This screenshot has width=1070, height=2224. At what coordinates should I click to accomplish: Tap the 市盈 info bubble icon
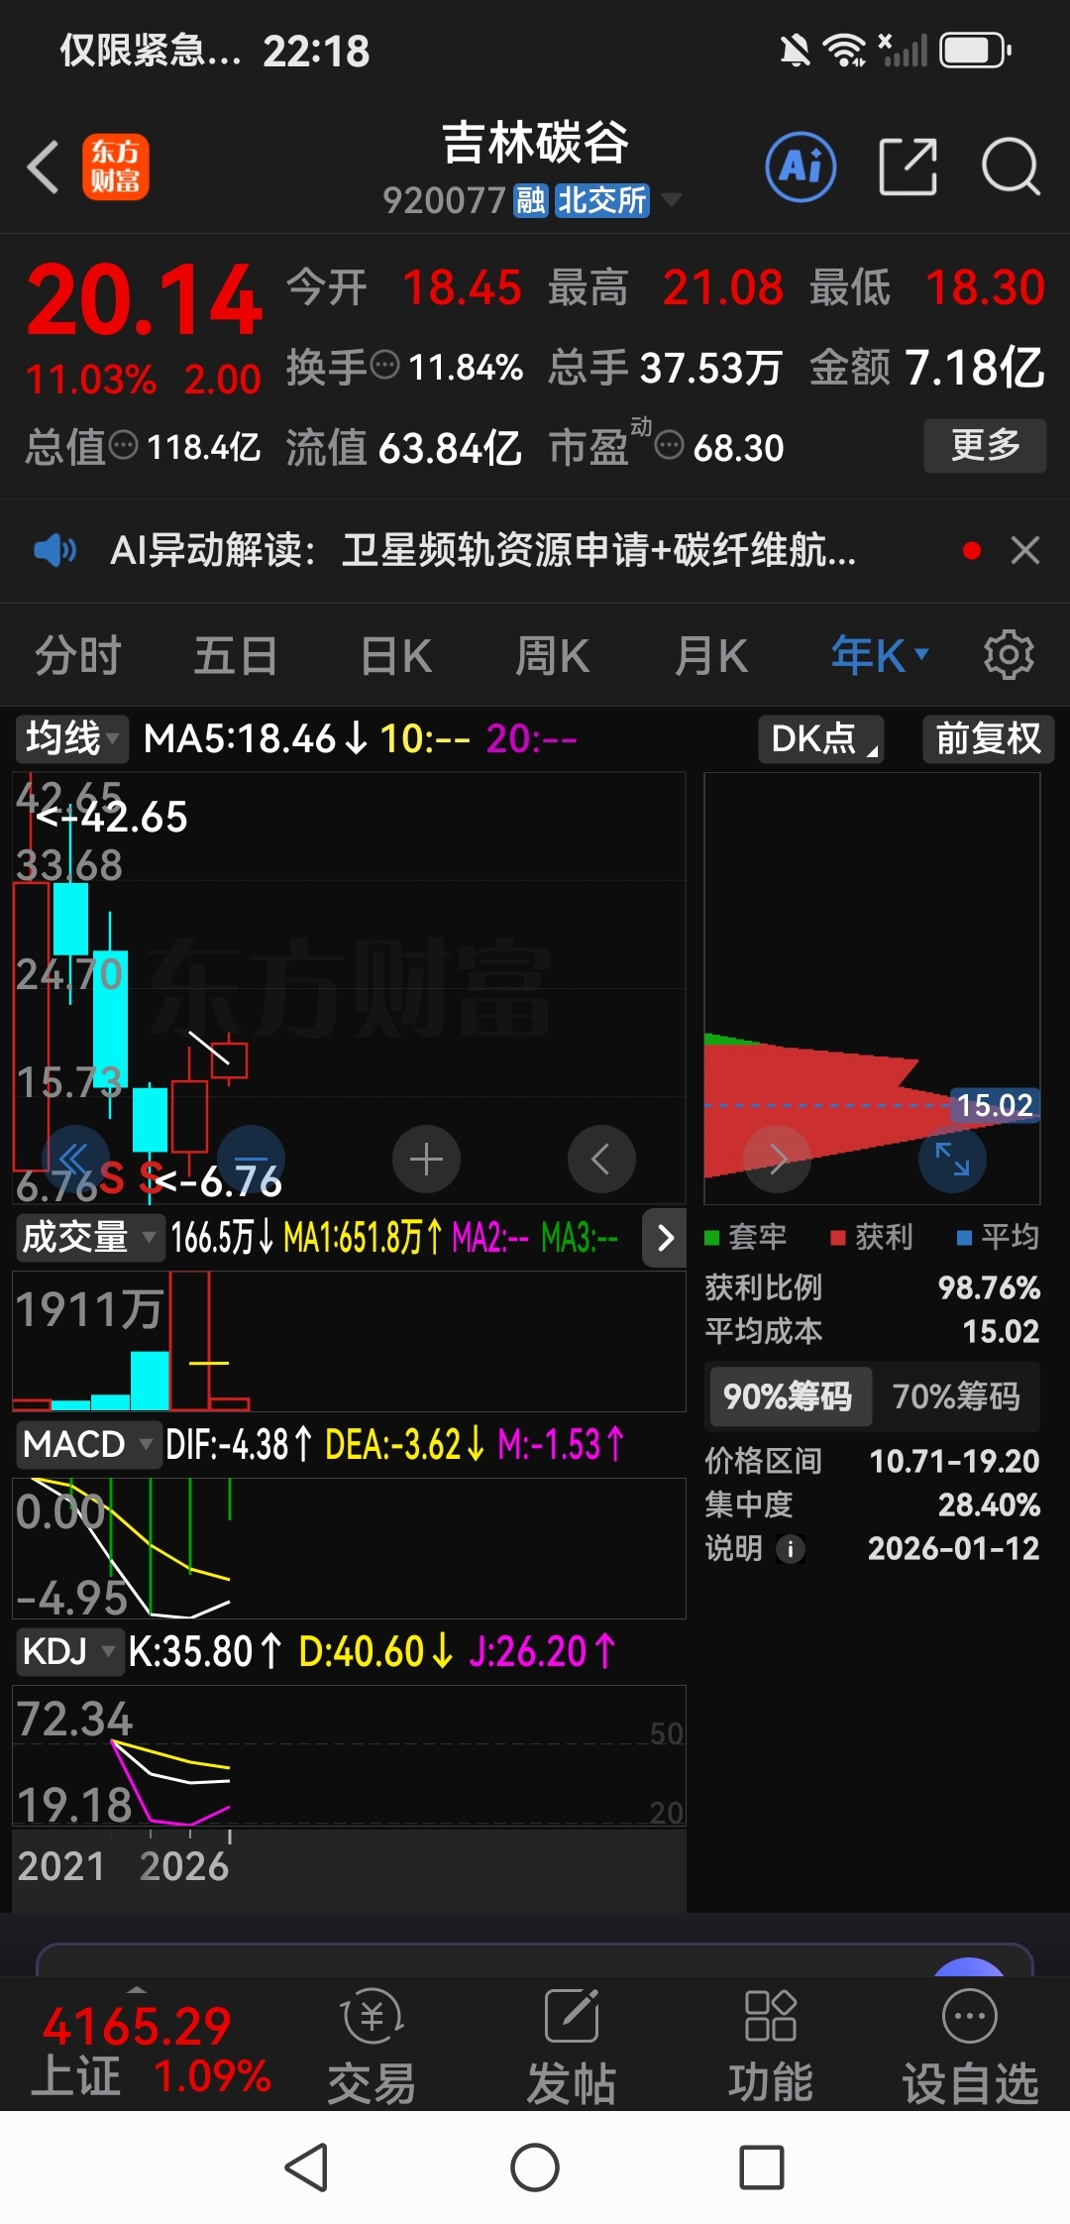(x=670, y=446)
